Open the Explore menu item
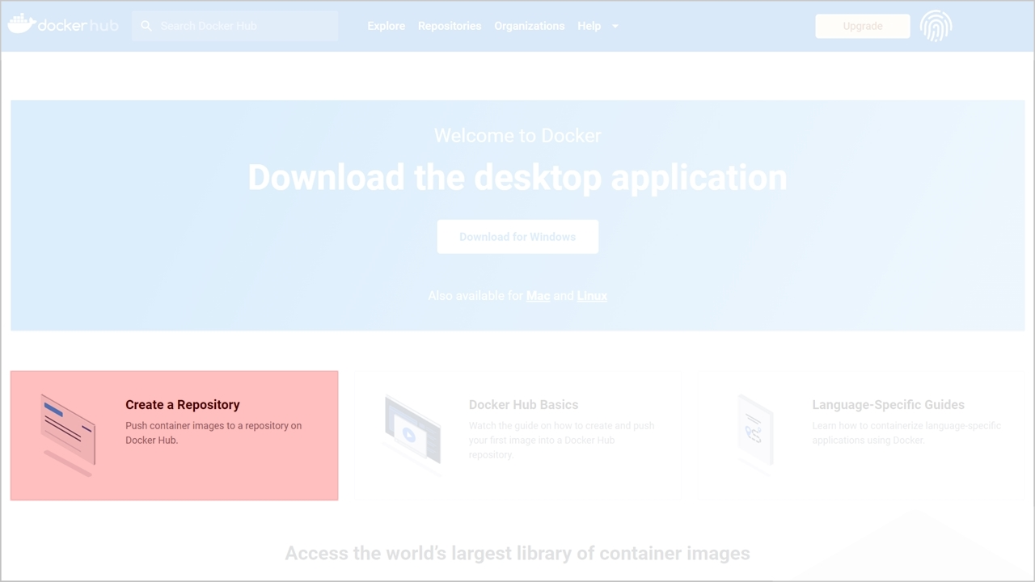 tap(386, 26)
